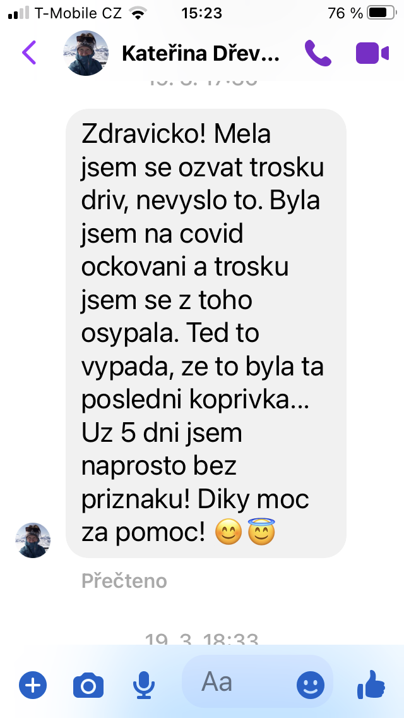The width and height of the screenshot is (404, 718).
Task: Tap the battery indicator in the status bar
Action: (x=382, y=13)
